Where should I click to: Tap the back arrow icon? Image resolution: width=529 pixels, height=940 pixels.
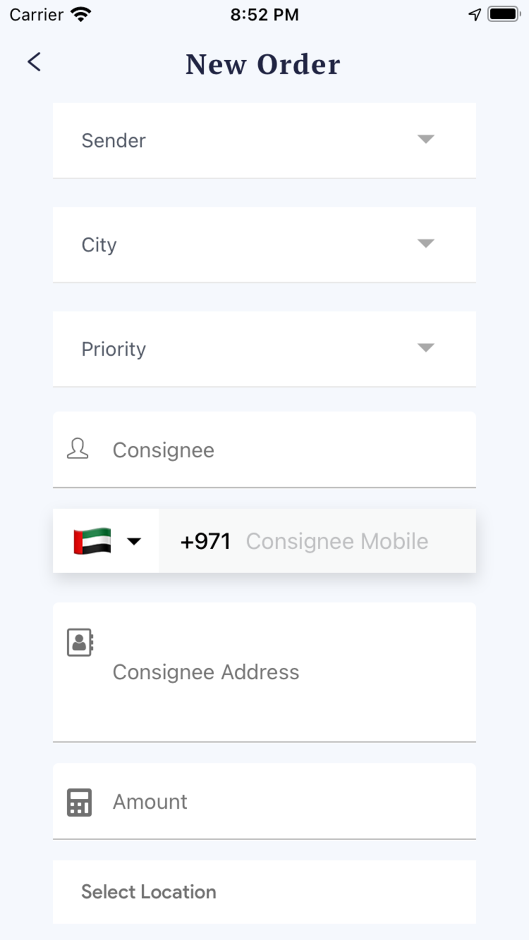pos(34,62)
